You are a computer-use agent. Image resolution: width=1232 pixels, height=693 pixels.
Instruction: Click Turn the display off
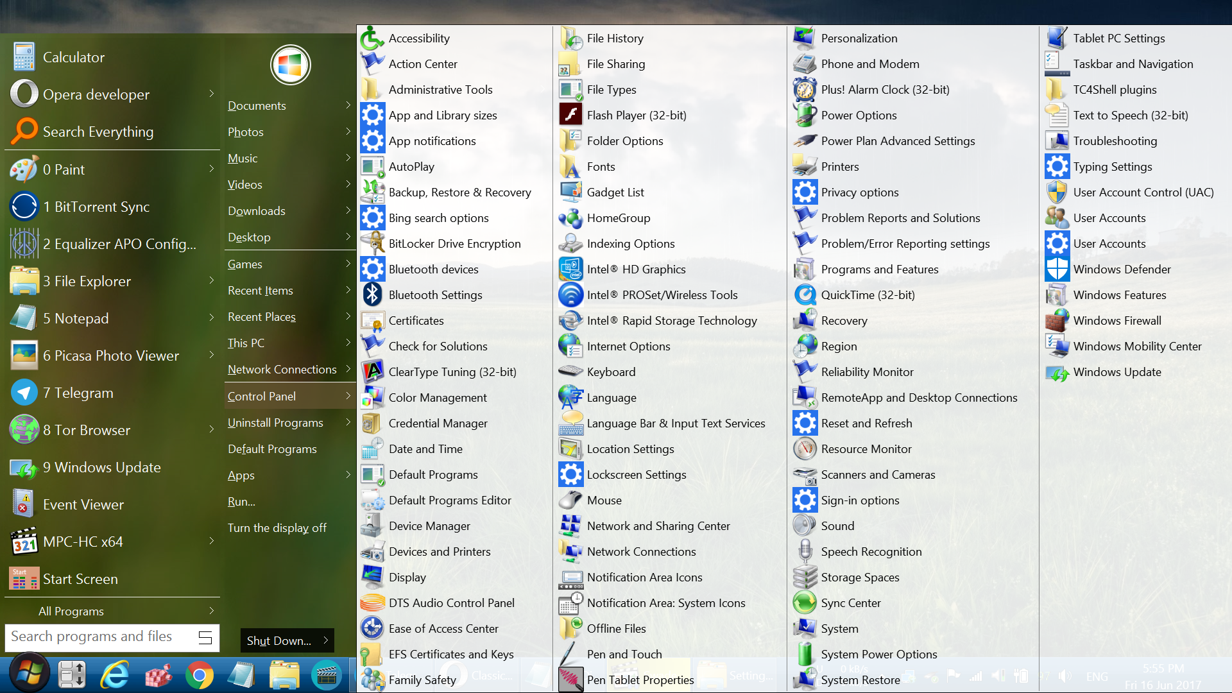click(277, 528)
